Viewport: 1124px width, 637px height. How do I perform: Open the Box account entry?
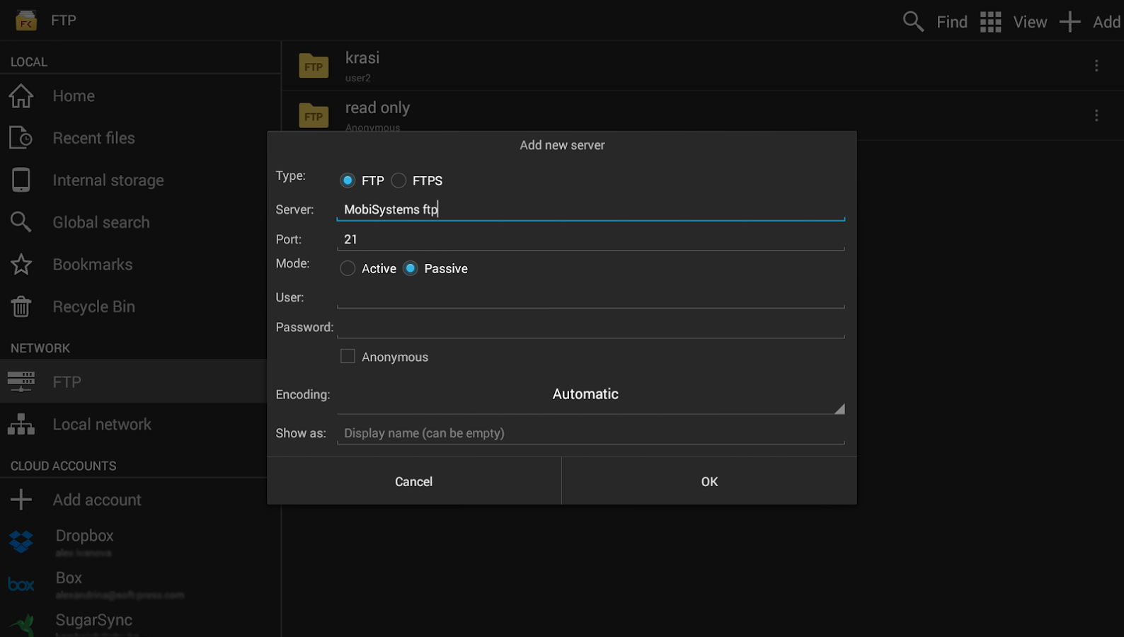pyautogui.click(x=140, y=585)
